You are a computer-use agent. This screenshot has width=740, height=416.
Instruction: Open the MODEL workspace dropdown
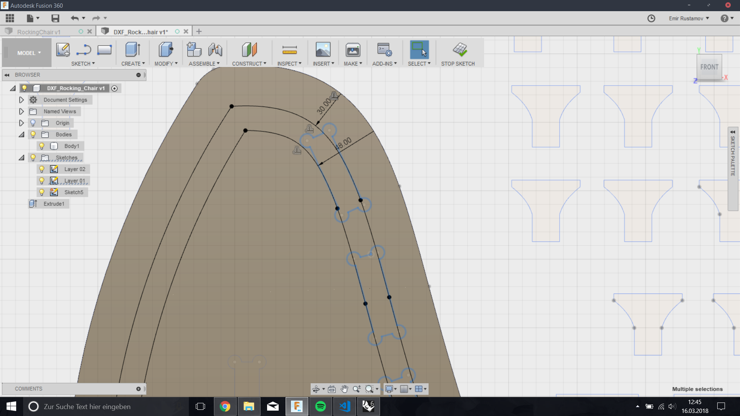click(29, 53)
